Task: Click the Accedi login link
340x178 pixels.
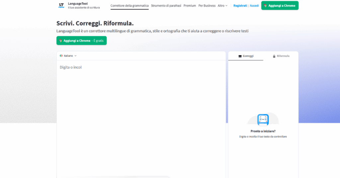Action: (254, 6)
